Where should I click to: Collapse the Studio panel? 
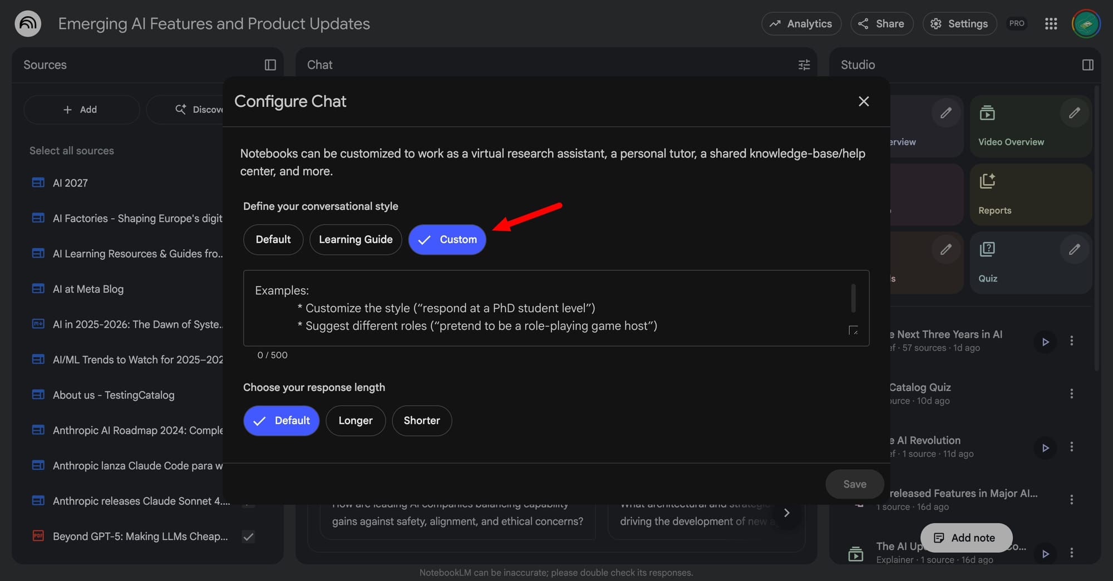(1087, 65)
